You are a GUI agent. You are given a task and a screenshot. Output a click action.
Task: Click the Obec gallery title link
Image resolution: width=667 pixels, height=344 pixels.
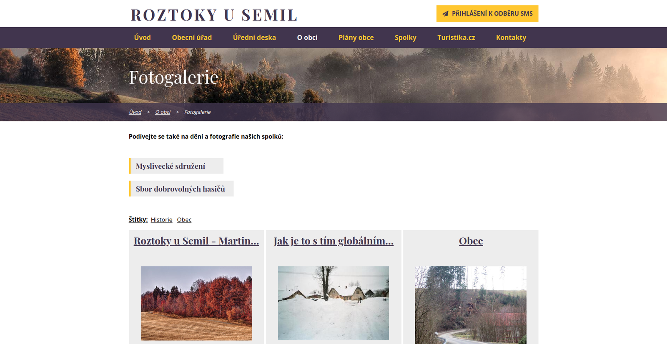pyautogui.click(x=471, y=241)
